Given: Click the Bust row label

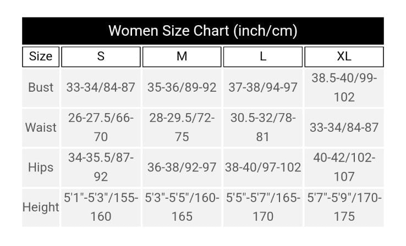Looking at the screenshot, I should point(41,88).
